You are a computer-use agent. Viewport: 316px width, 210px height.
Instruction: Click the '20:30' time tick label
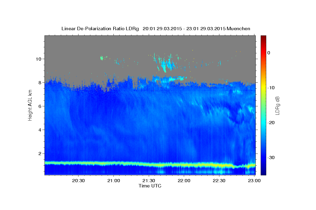[x=78, y=181]
